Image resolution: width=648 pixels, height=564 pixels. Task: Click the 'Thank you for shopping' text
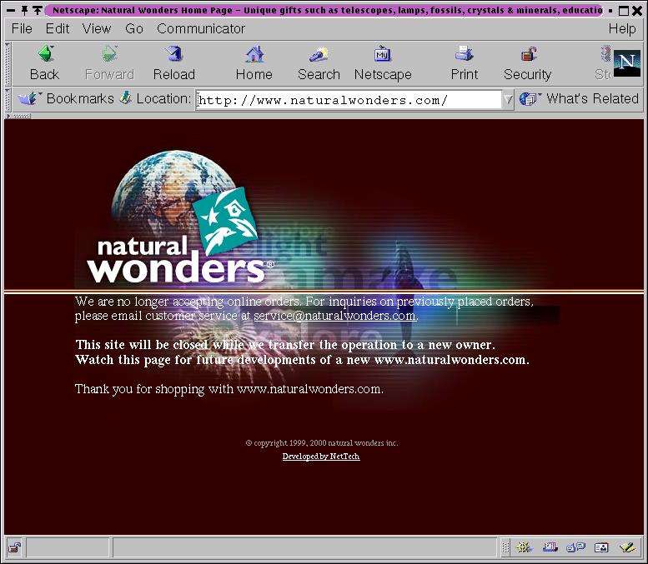[229, 389]
